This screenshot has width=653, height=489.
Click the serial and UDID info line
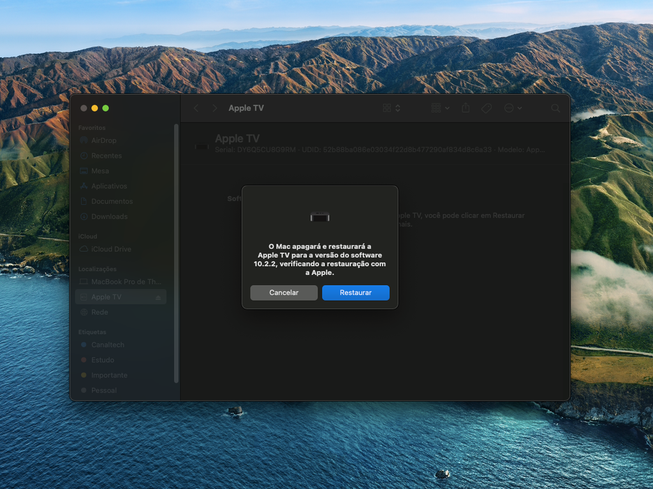pyautogui.click(x=380, y=150)
